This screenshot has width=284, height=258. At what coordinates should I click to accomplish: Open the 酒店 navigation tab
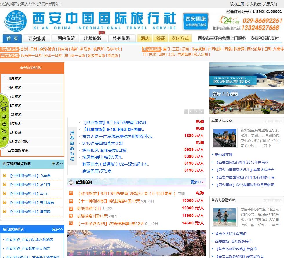(145, 38)
